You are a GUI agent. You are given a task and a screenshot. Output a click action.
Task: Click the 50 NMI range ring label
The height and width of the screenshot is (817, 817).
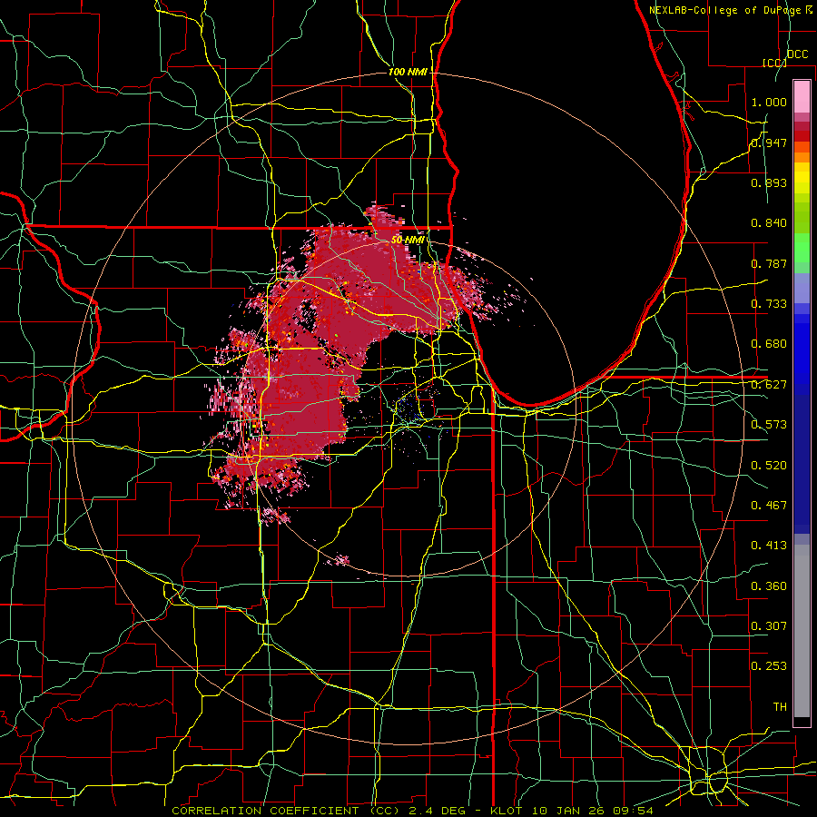[408, 241]
